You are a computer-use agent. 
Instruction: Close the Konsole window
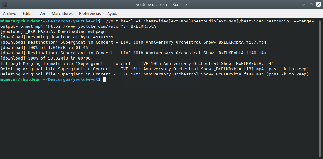click(x=318, y=4)
